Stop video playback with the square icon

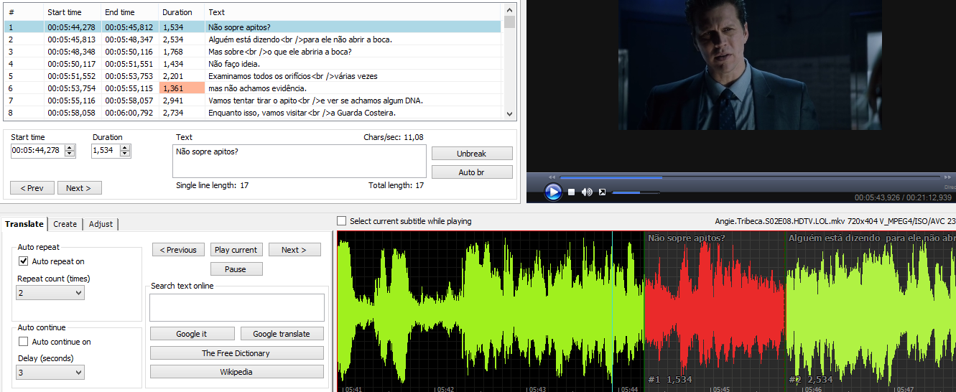click(572, 192)
